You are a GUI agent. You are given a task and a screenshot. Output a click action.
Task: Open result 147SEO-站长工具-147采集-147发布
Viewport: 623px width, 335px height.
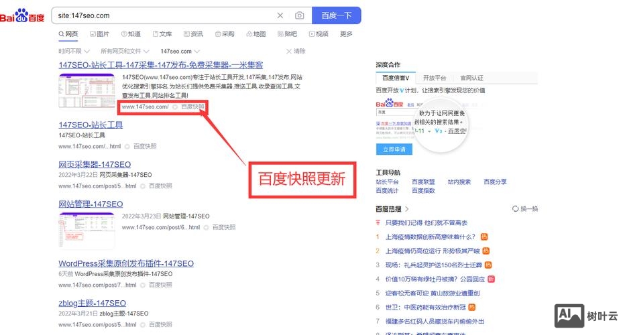click(x=160, y=65)
